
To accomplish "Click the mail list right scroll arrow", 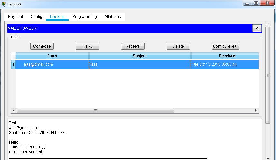I will pos(256,110).
